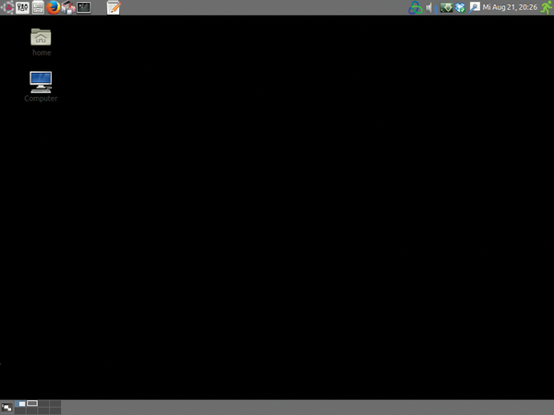Screen dimensions: 554x415
Task: Click the green download arrow tray icon
Action: [446, 7]
